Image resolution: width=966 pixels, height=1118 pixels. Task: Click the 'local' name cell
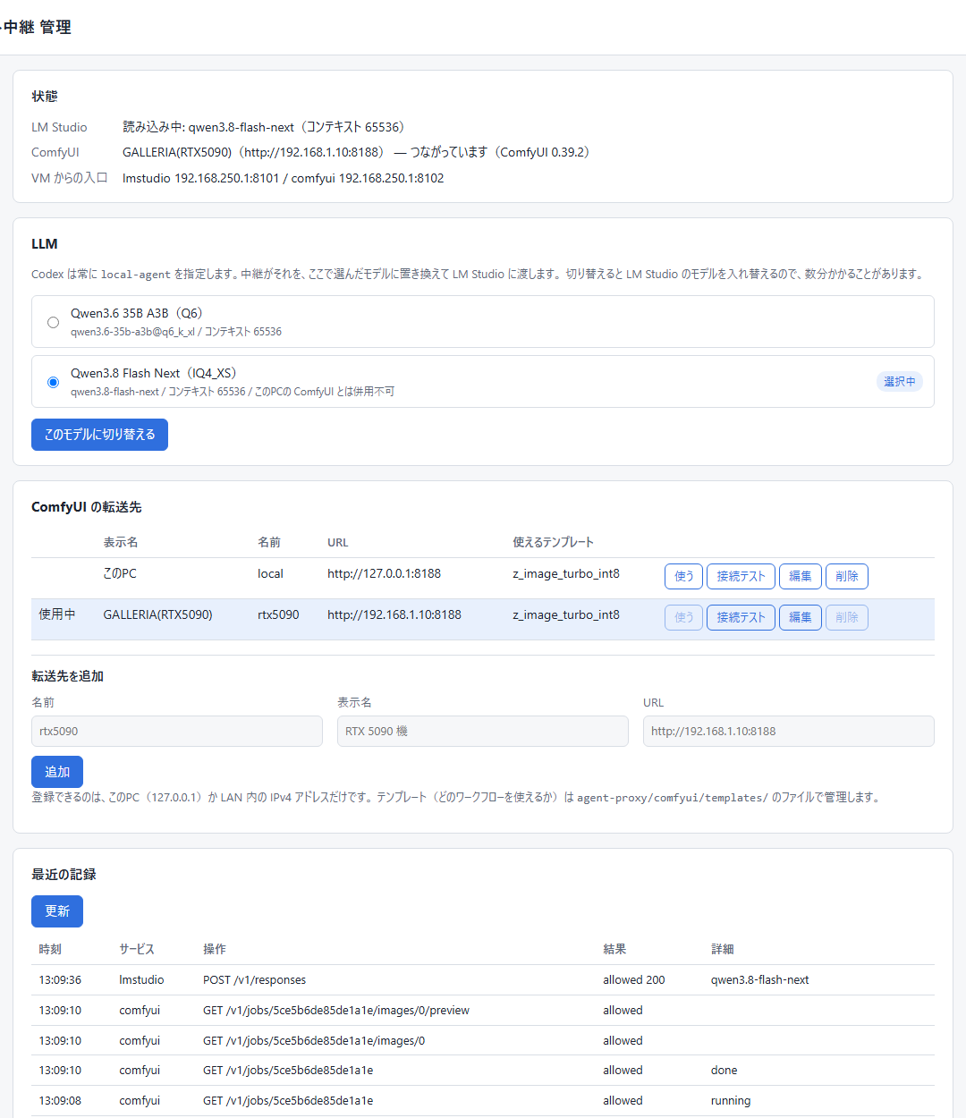tap(270, 573)
